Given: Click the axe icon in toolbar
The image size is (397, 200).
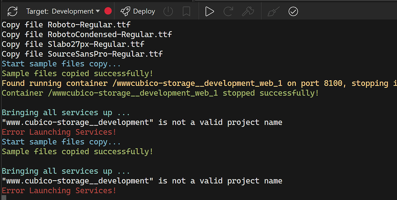Looking at the screenshot, I should [x=247, y=11].
